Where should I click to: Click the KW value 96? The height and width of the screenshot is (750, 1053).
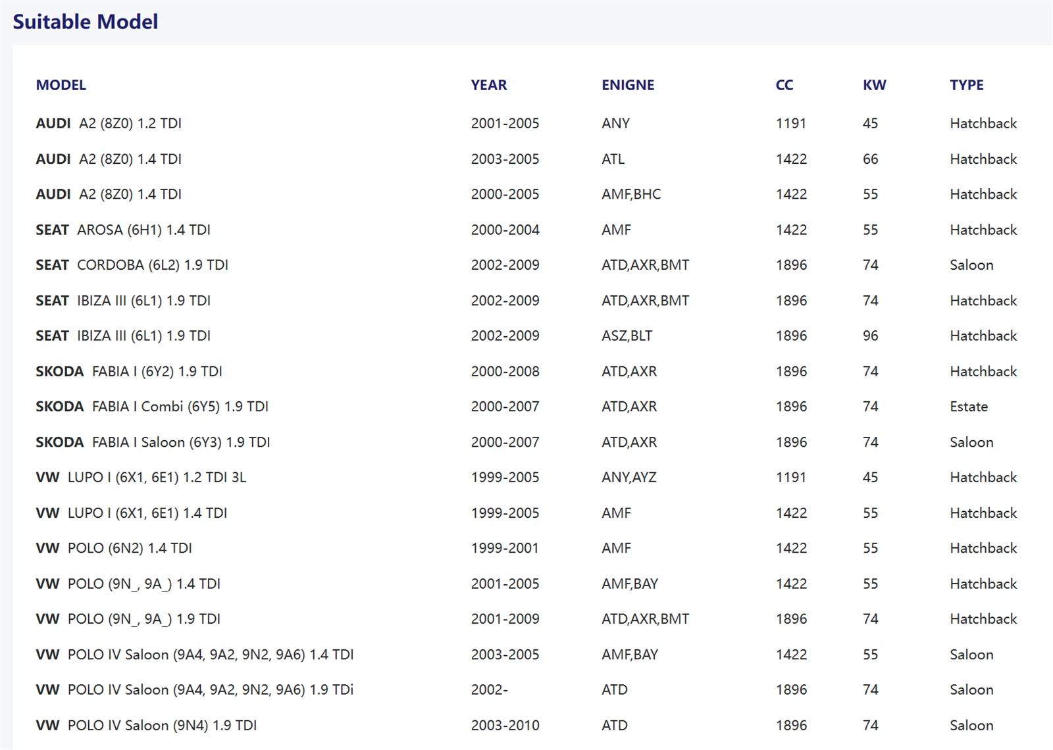click(x=871, y=336)
